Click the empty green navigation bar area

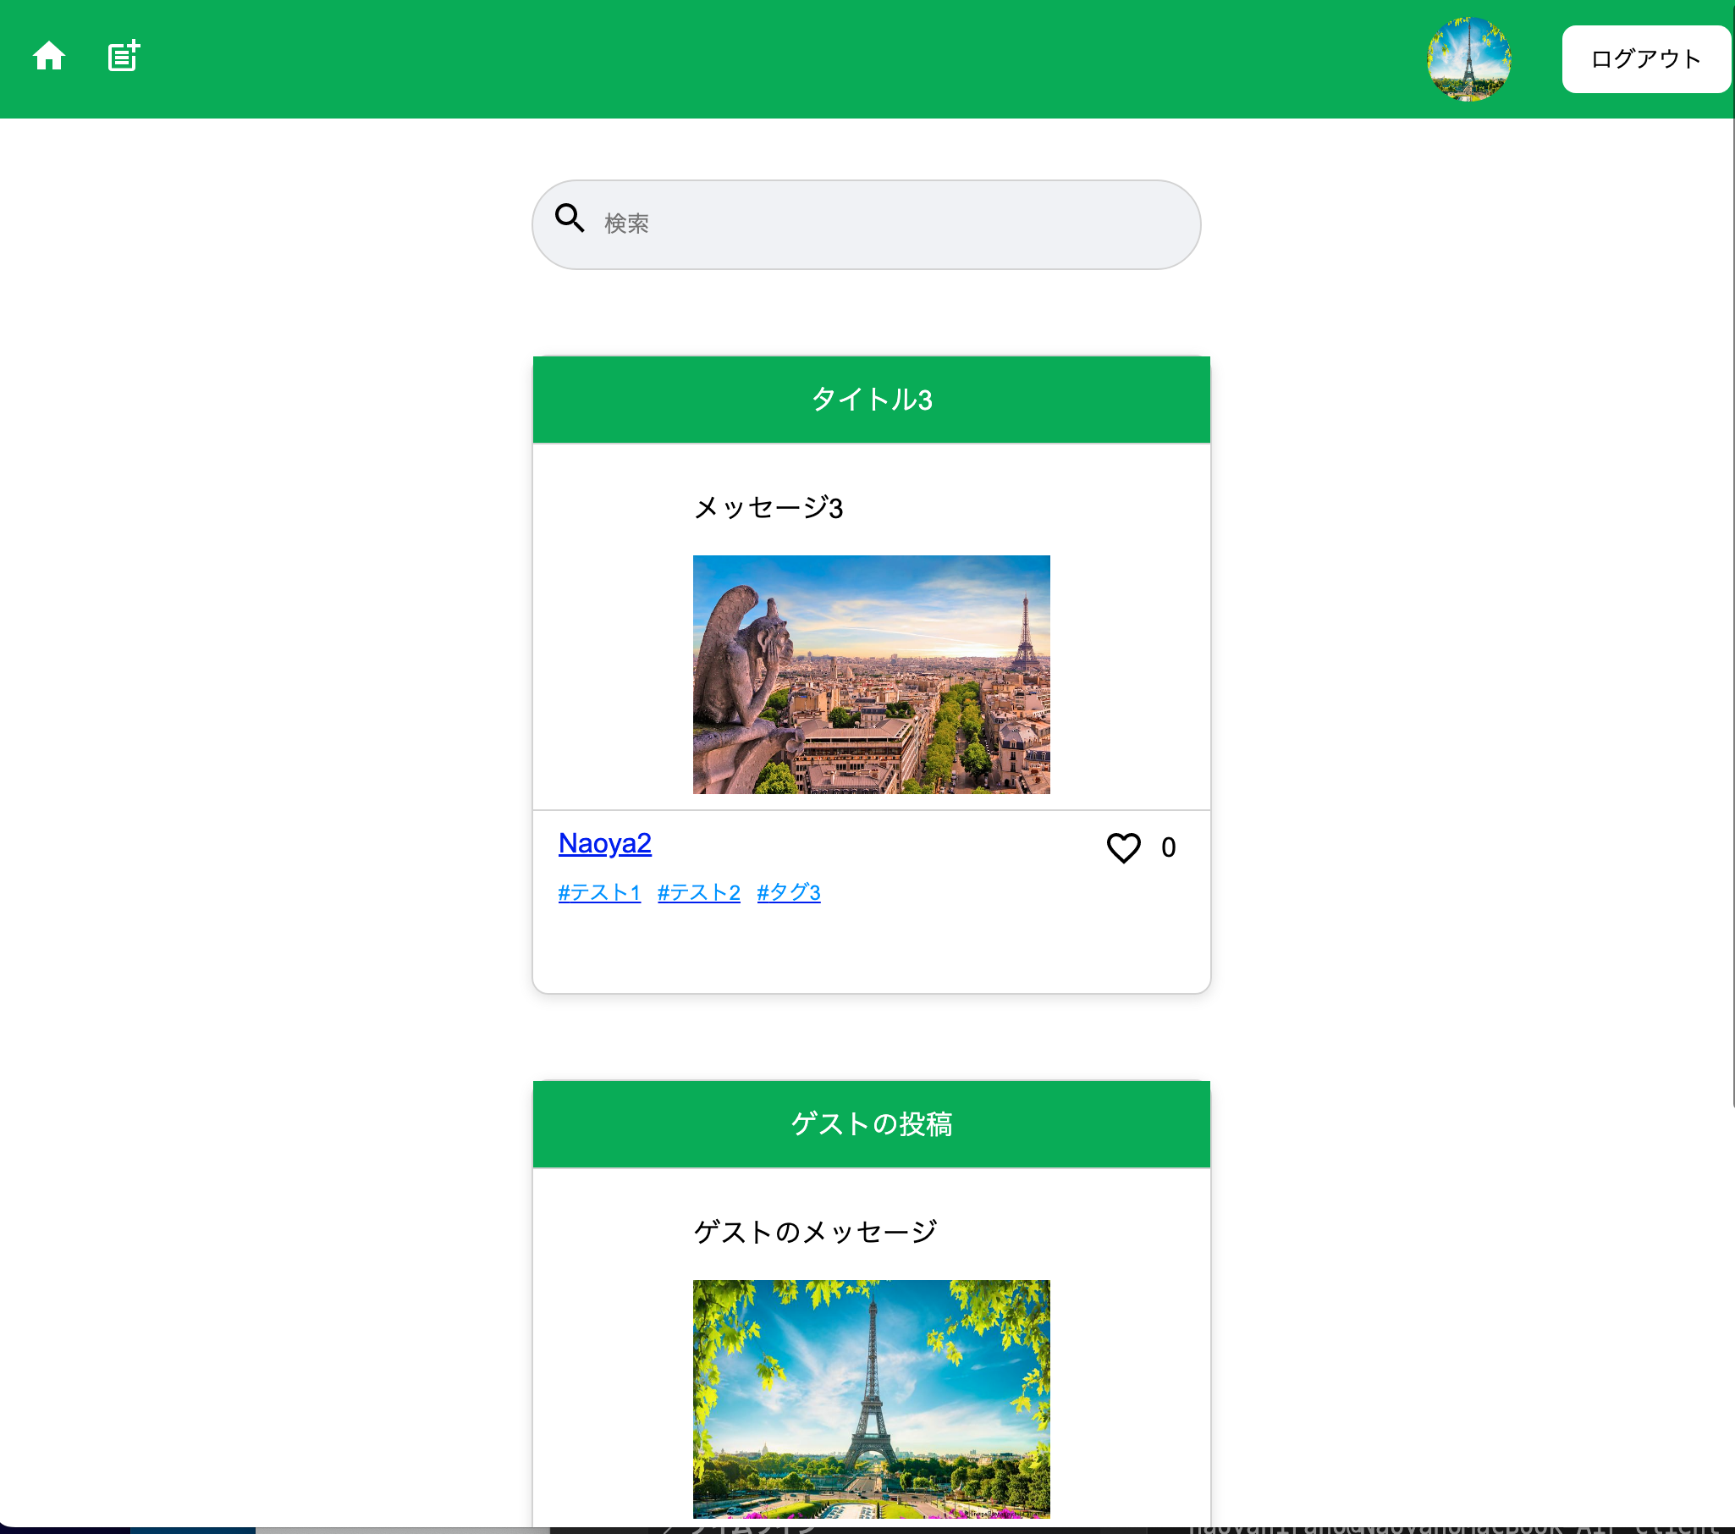click(764, 58)
